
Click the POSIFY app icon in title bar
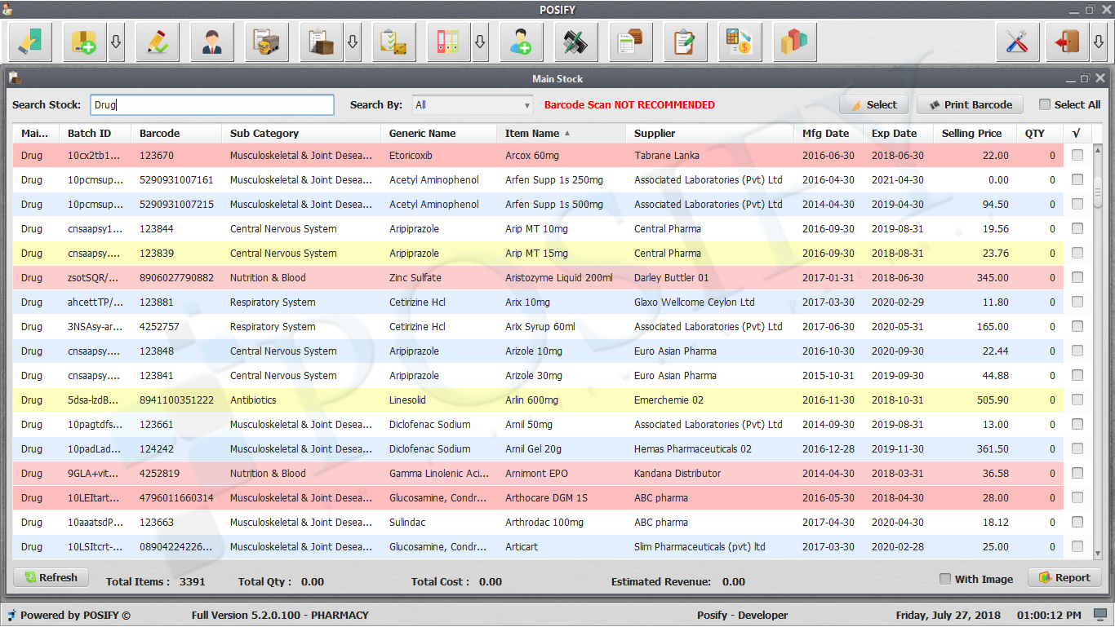(7, 9)
